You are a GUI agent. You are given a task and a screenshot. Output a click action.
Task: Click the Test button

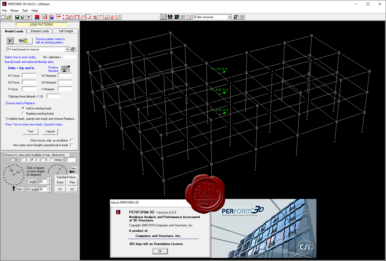(31, 131)
